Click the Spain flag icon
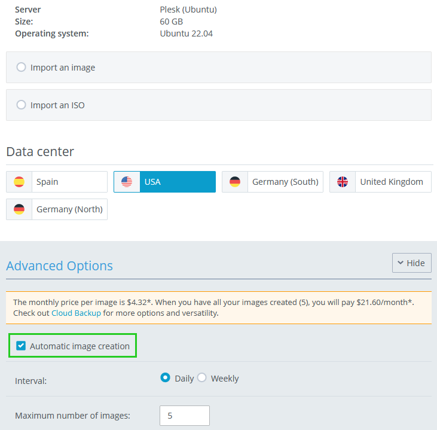The width and height of the screenshot is (437, 430). [x=19, y=182]
